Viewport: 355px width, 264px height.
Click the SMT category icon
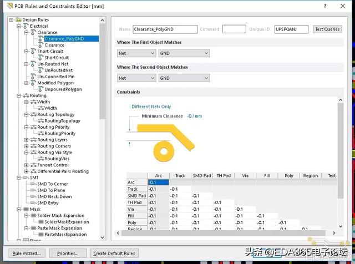coord(26,177)
